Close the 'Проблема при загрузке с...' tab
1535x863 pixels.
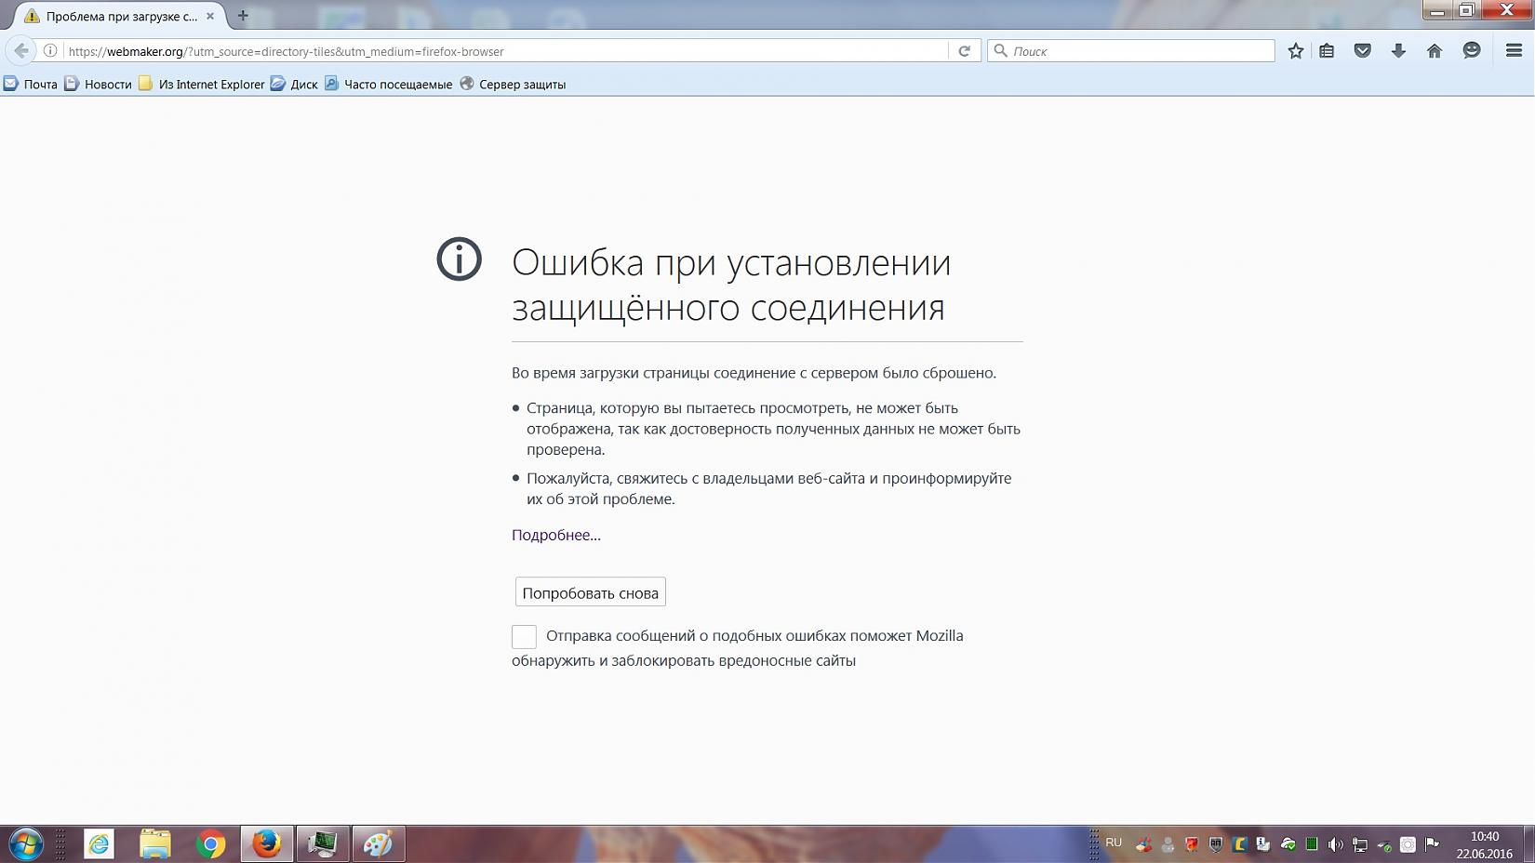point(211,16)
